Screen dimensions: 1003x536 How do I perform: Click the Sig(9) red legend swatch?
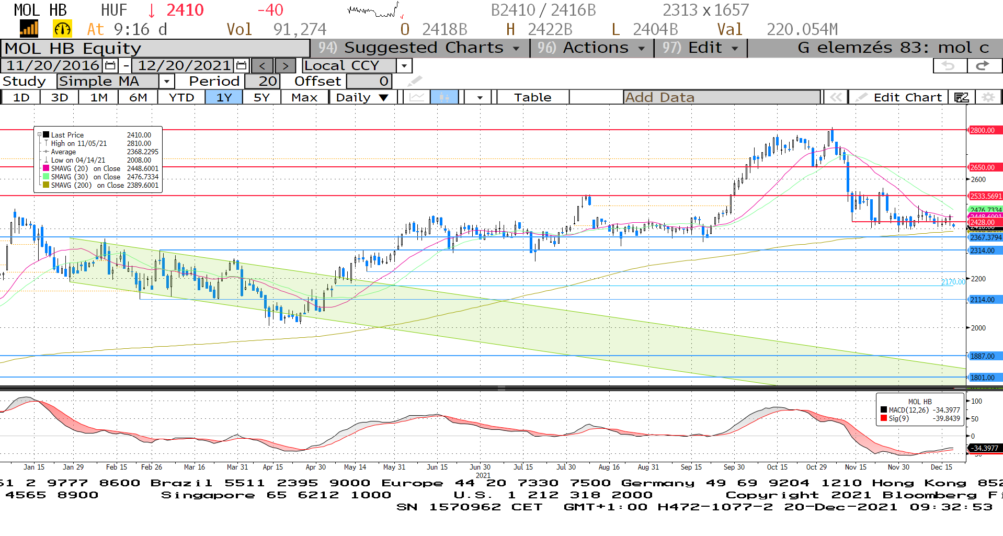click(x=884, y=418)
